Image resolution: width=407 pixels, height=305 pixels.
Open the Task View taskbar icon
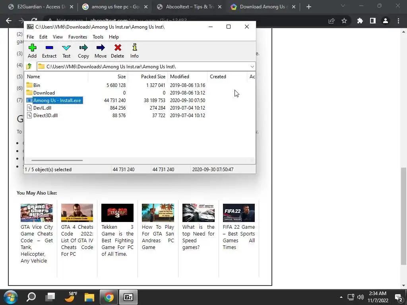pyautogui.click(x=50, y=297)
